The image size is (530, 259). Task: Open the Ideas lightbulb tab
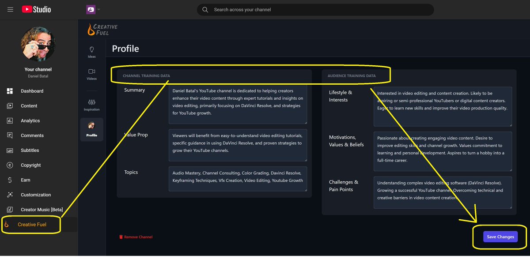coord(92,52)
